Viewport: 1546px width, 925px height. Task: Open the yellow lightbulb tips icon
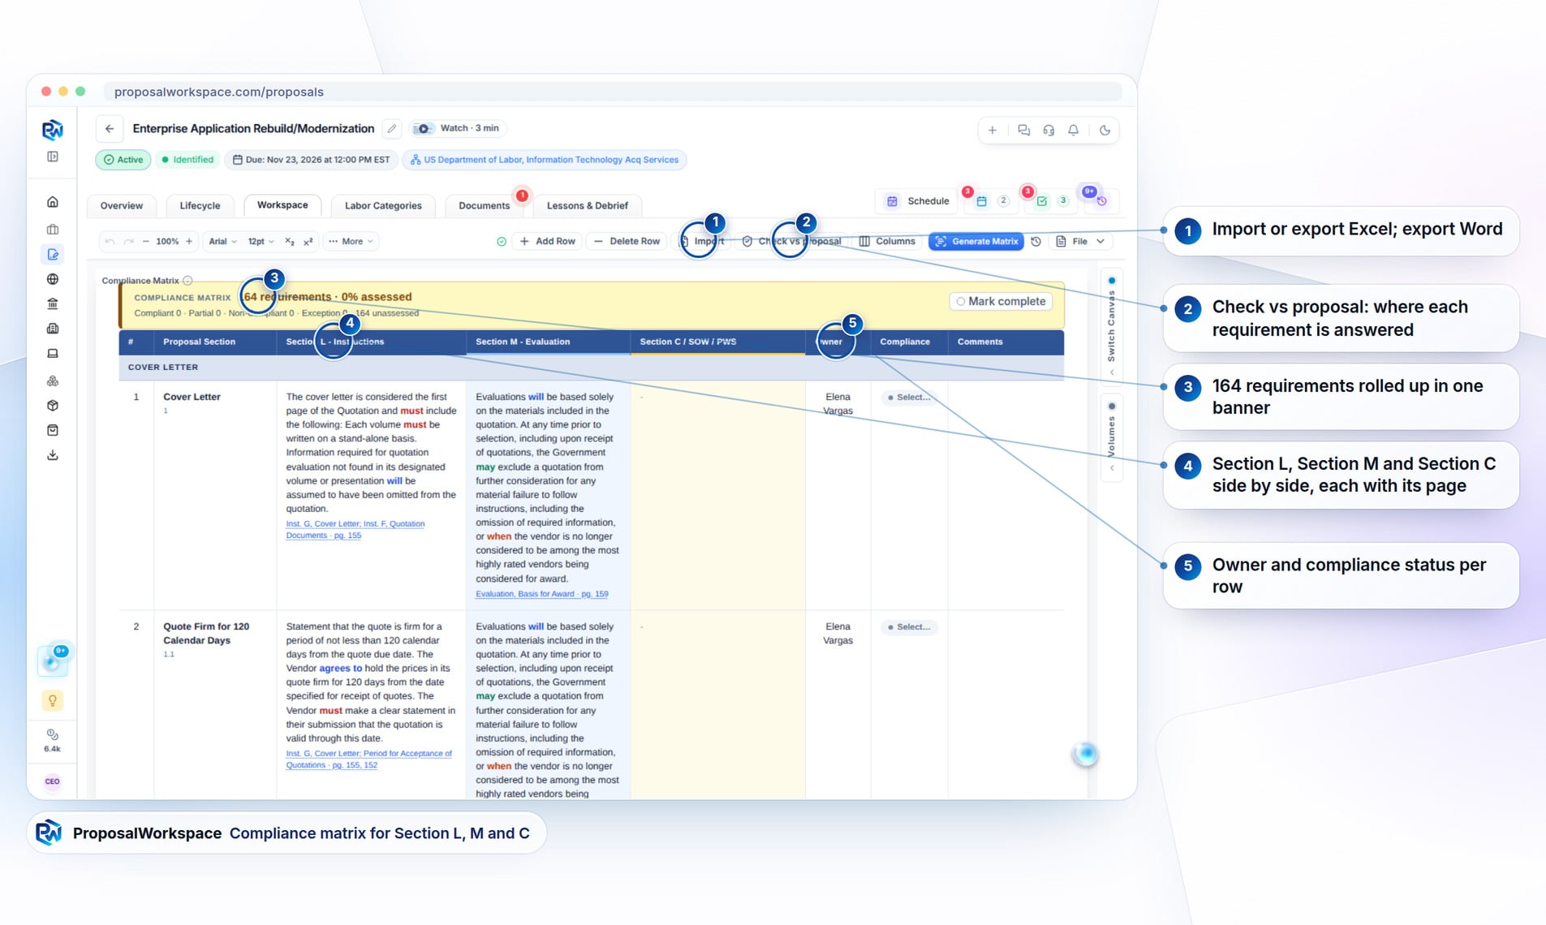(52, 700)
